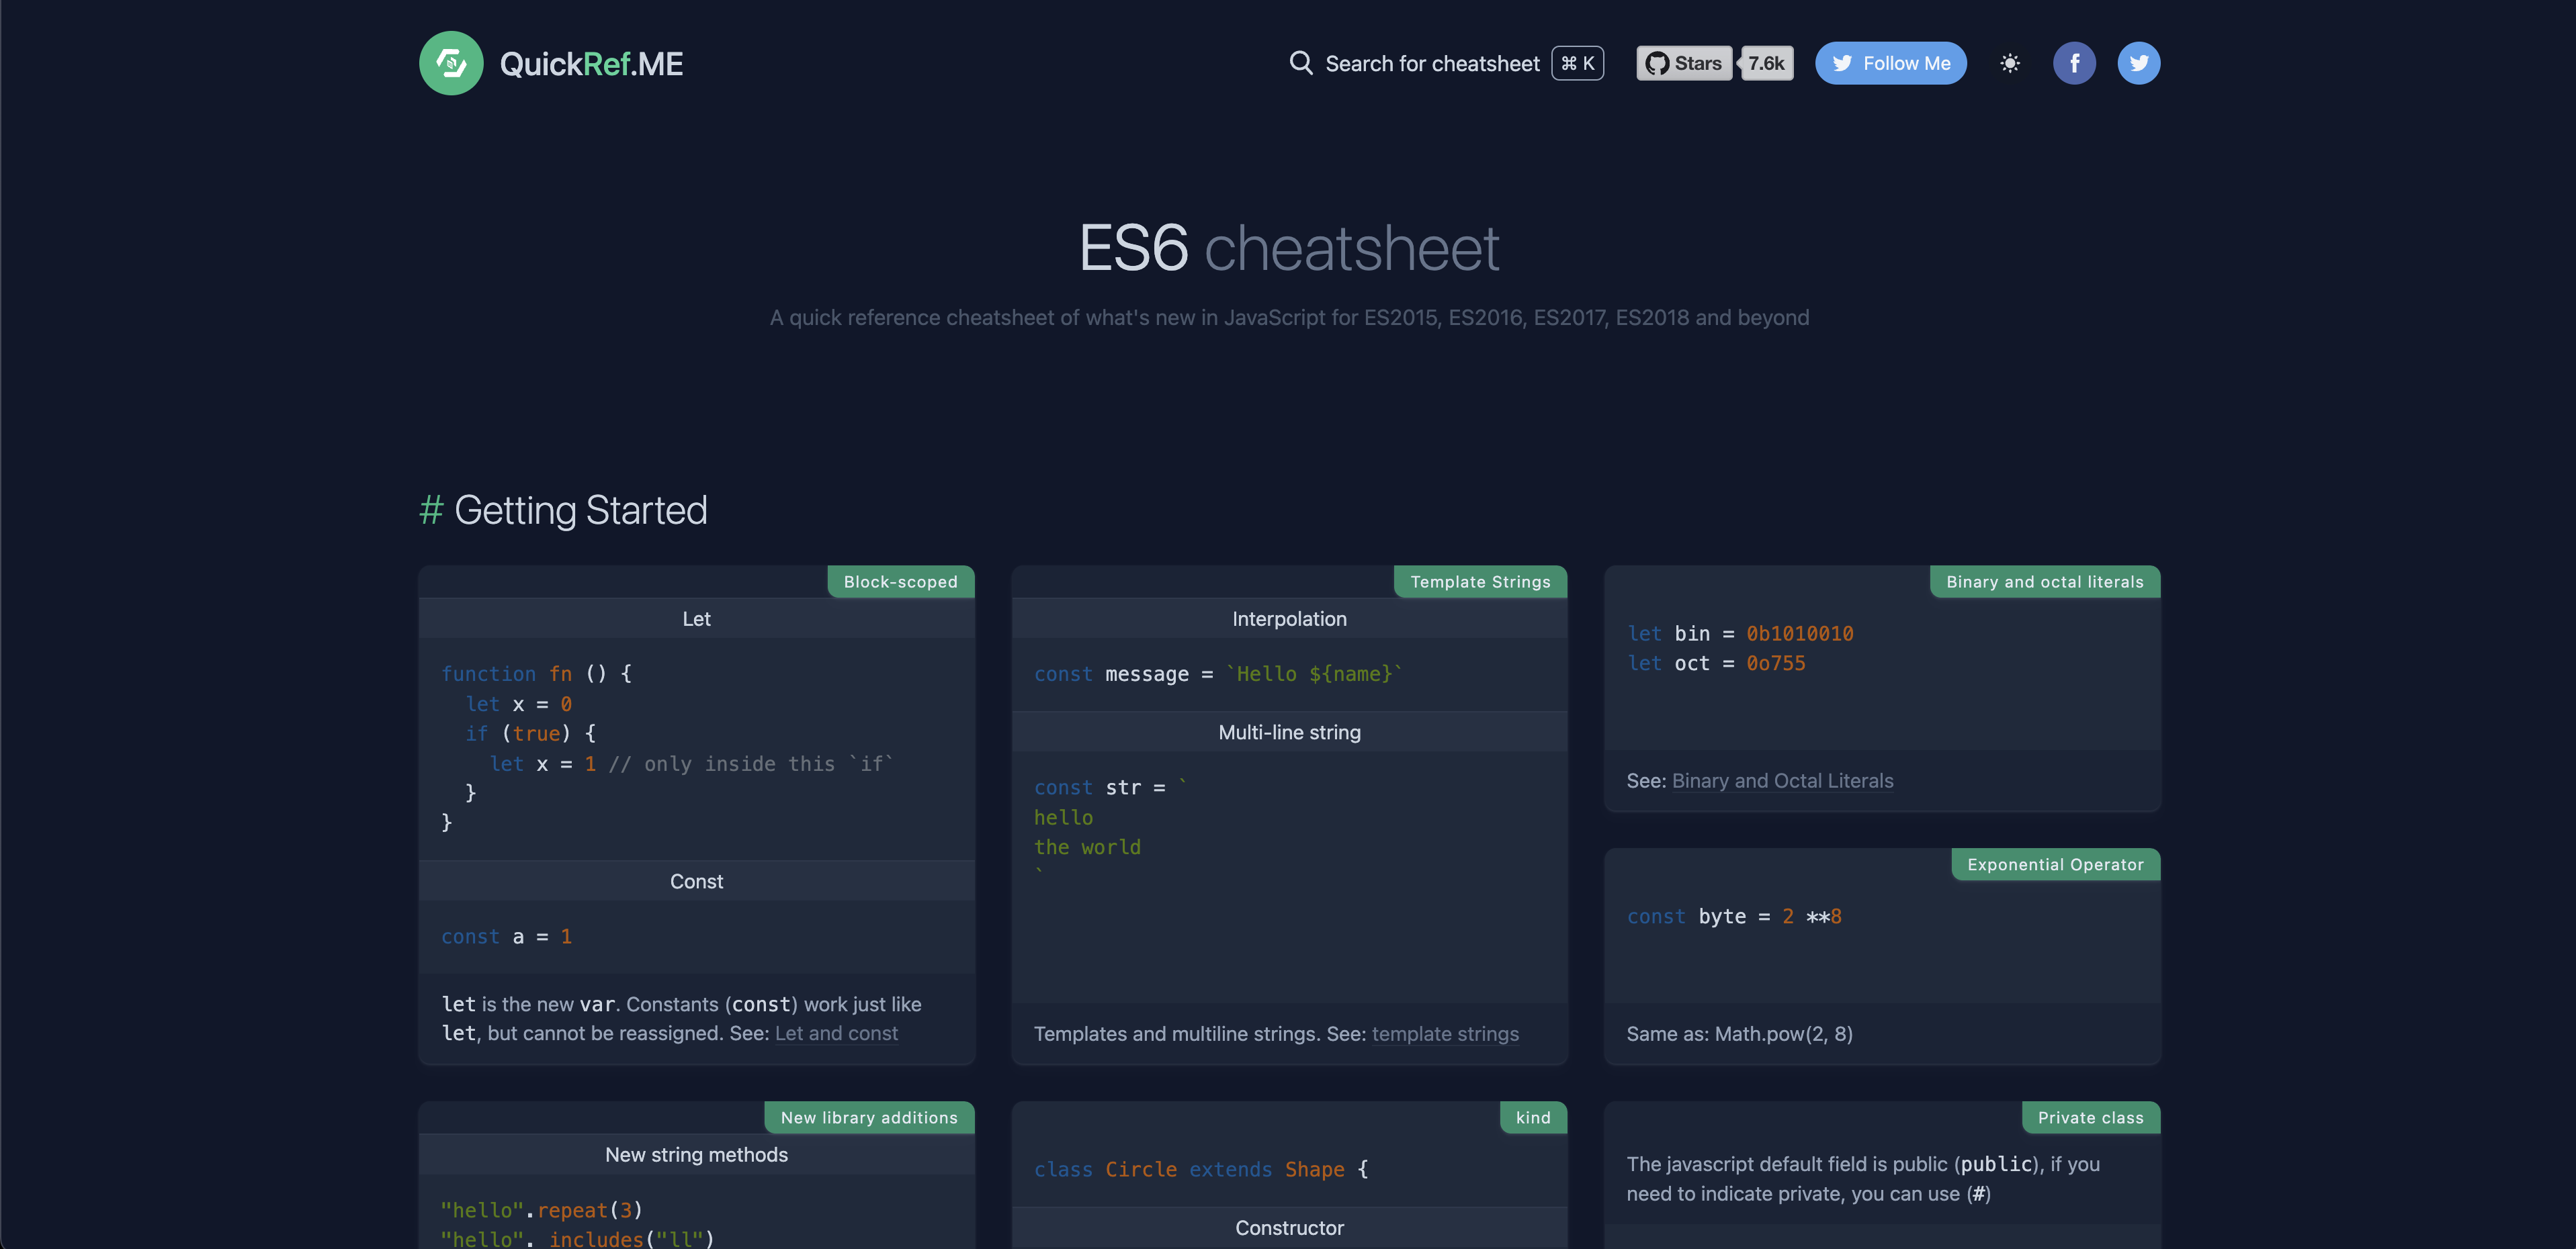2576x1249 pixels.
Task: Click the 'class Circle extends Shape' code
Action: [1201, 1169]
